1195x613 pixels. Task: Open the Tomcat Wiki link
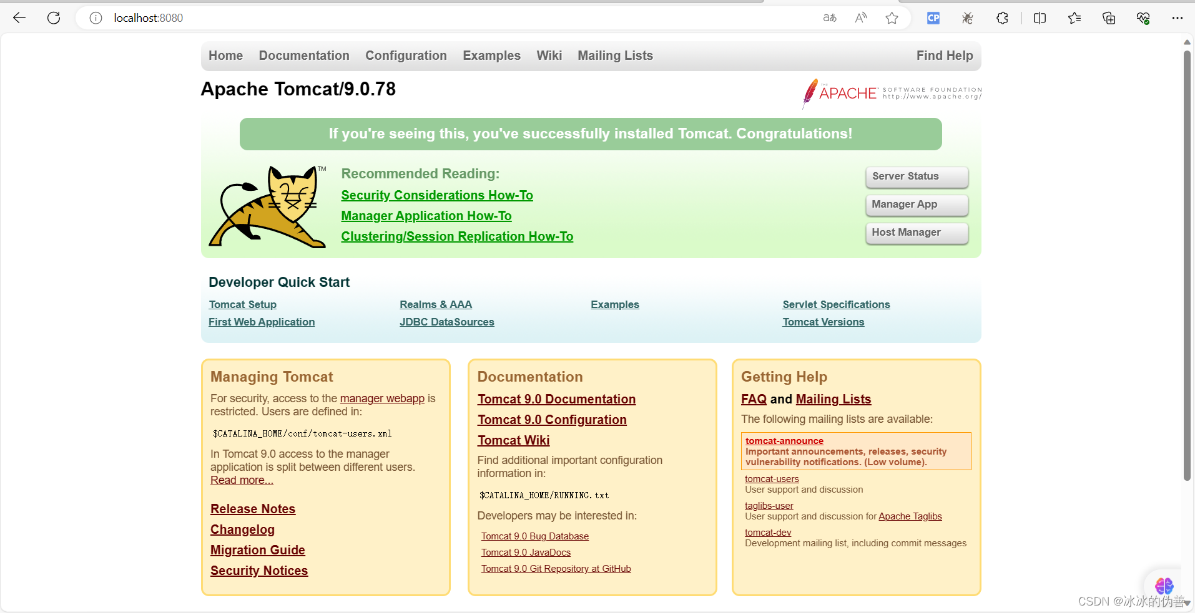pos(513,440)
